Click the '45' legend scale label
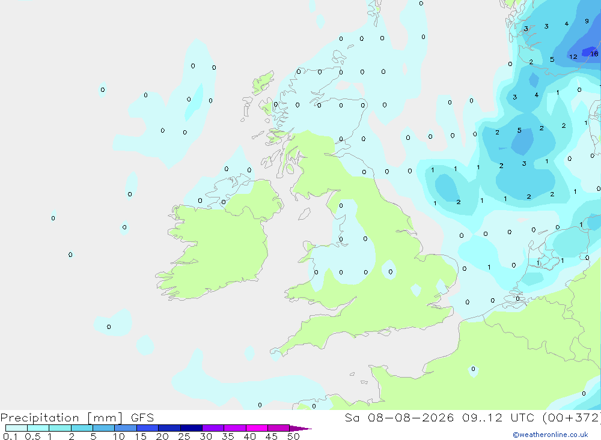 click(x=272, y=436)
